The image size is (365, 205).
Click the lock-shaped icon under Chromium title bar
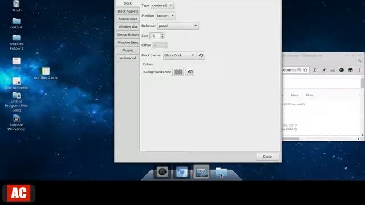[359, 61]
